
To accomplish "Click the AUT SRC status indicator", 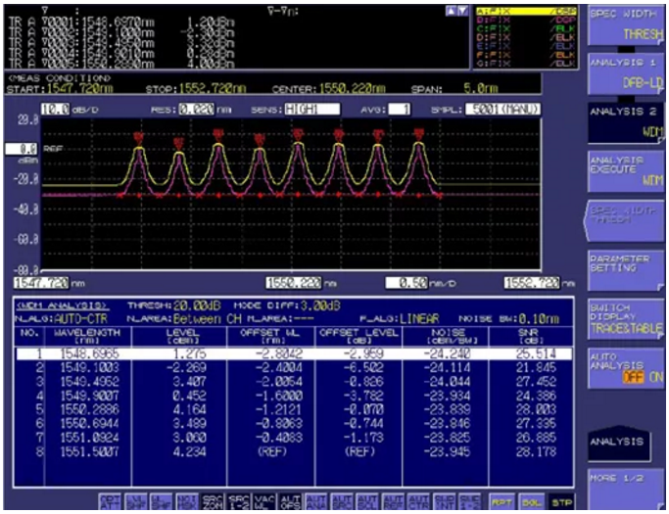I will pos(342,502).
